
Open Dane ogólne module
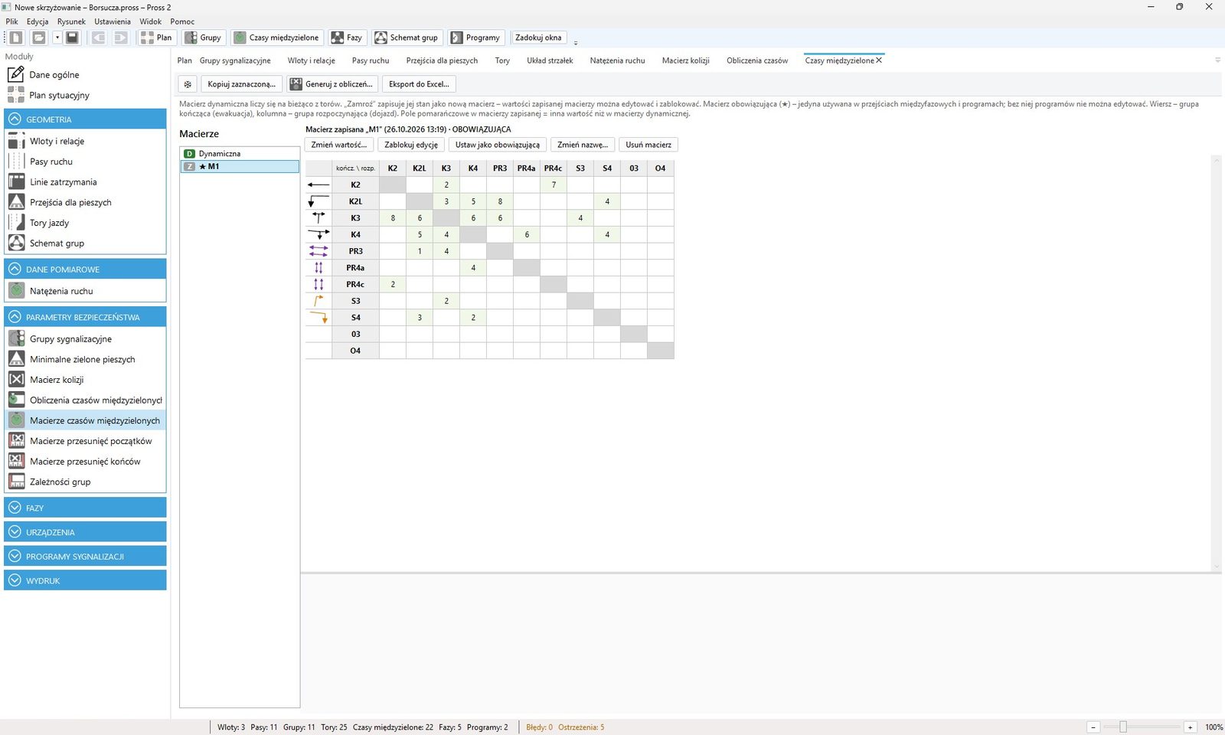(x=54, y=74)
